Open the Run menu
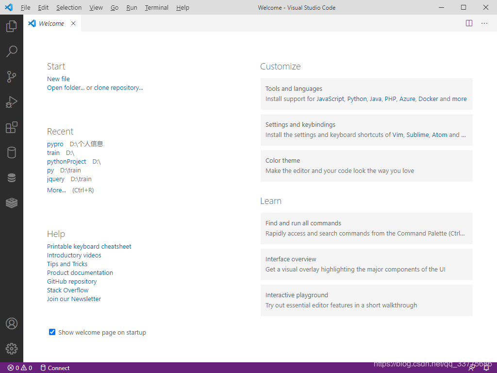This screenshot has width=497, height=373. [x=132, y=8]
